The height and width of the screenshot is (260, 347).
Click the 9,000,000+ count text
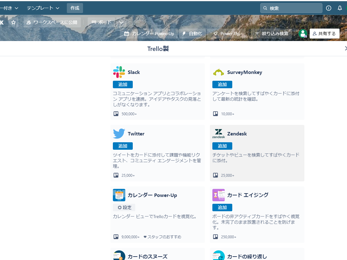coord(130,237)
